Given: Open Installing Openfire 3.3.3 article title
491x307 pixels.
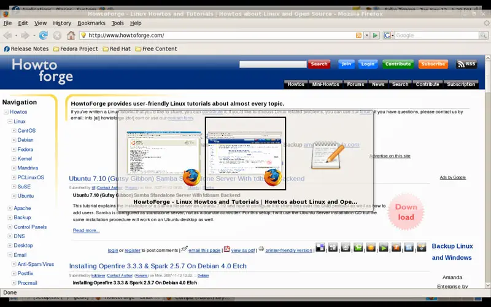Looking at the screenshot, I should point(158,266).
